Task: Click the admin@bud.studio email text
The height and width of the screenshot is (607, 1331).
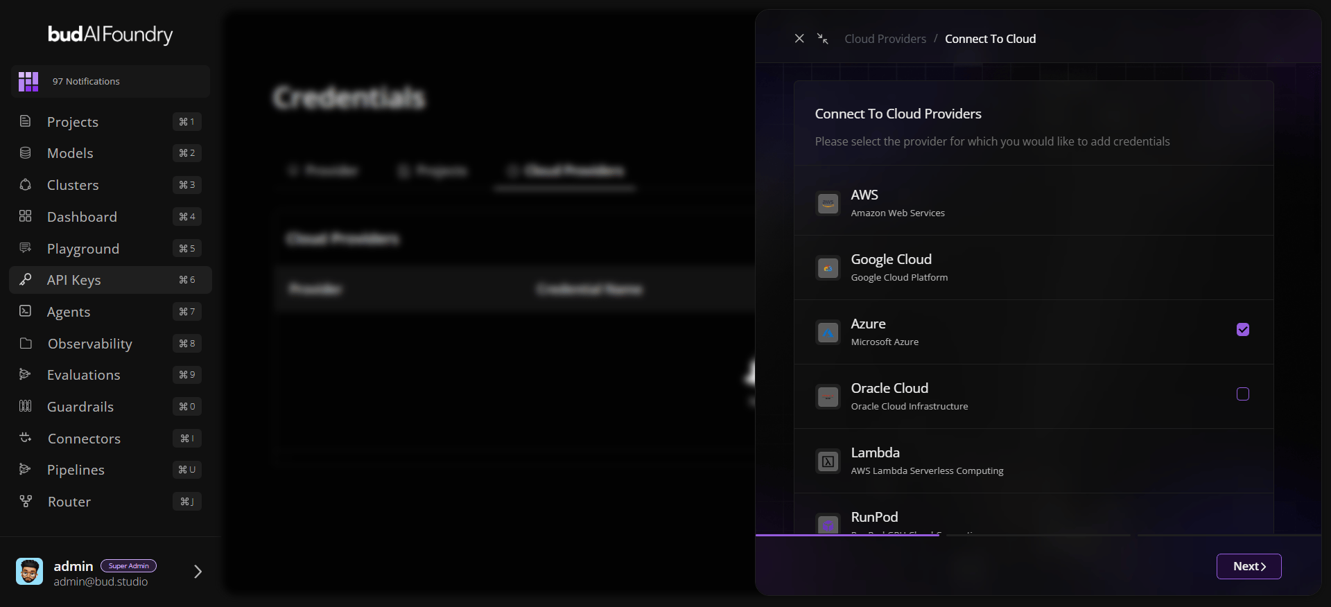Action: 101,582
